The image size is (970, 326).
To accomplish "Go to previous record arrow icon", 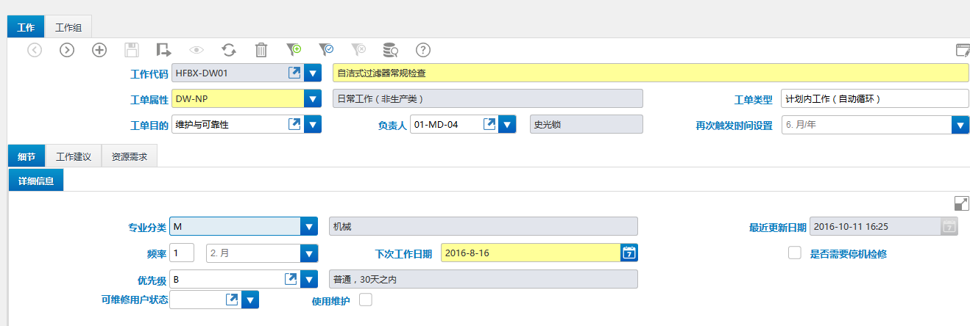I will pyautogui.click(x=35, y=50).
